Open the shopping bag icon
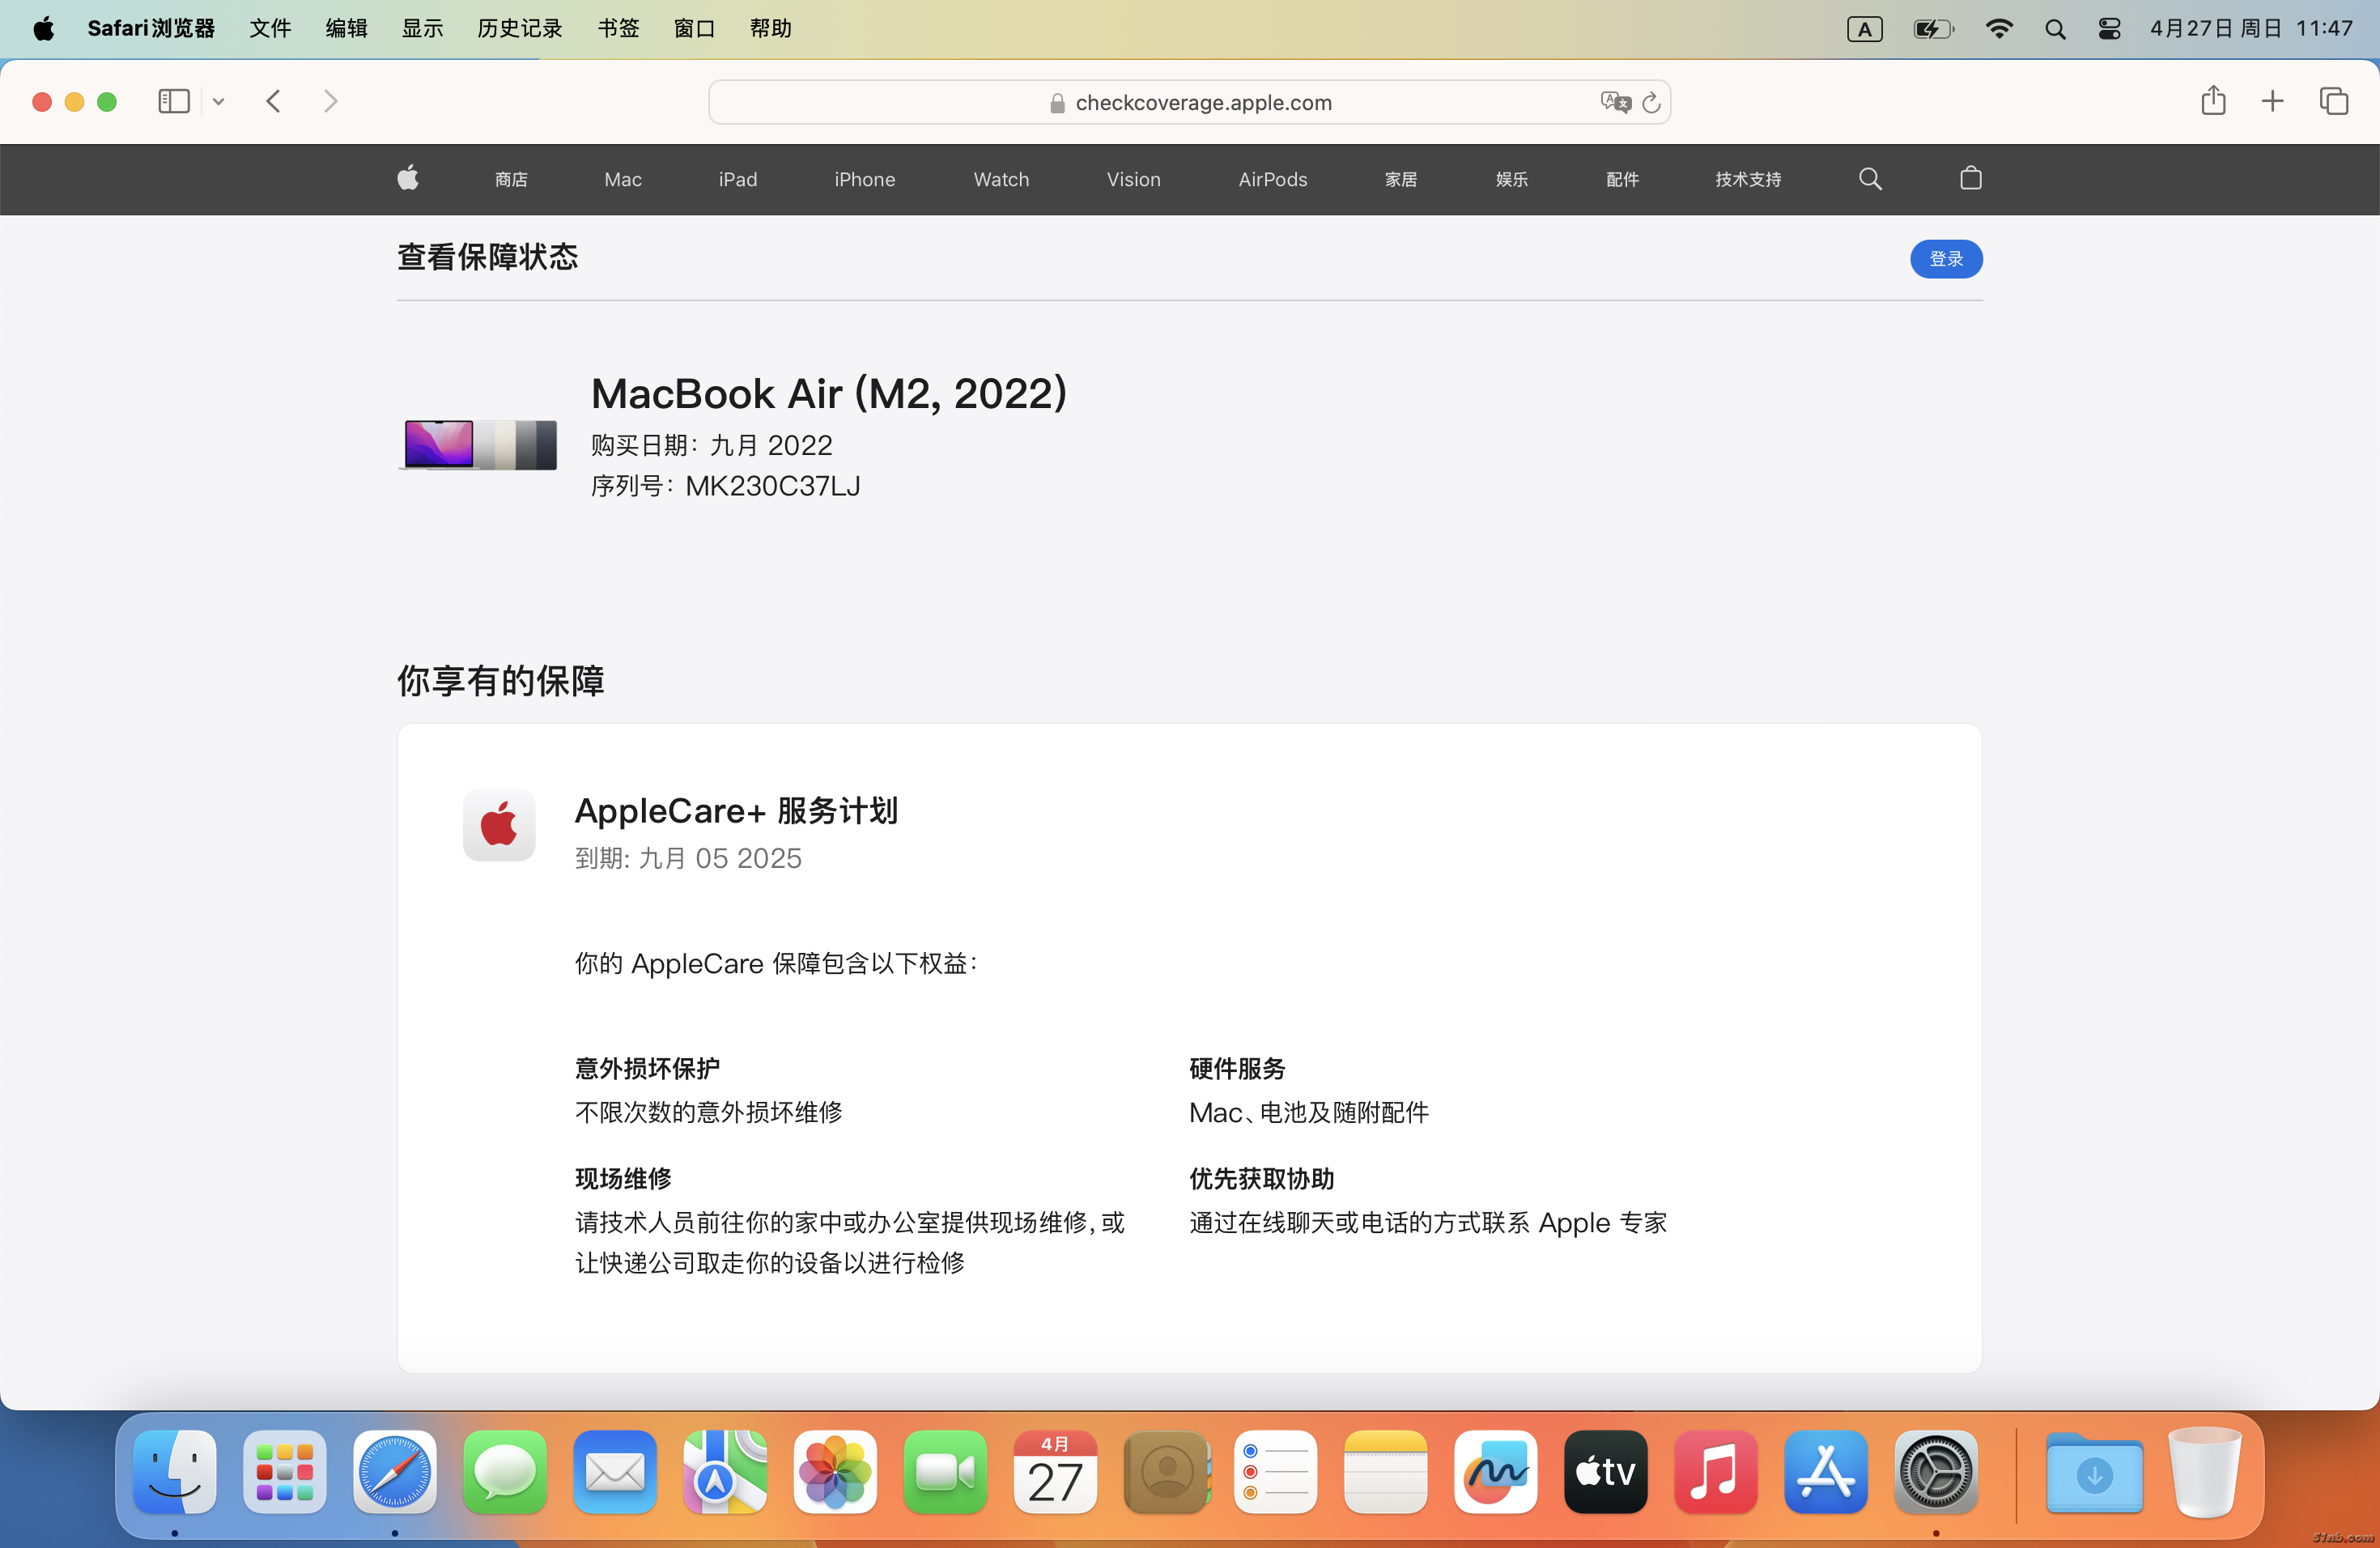Screen dimensions: 2380x1548 tap(1970, 178)
